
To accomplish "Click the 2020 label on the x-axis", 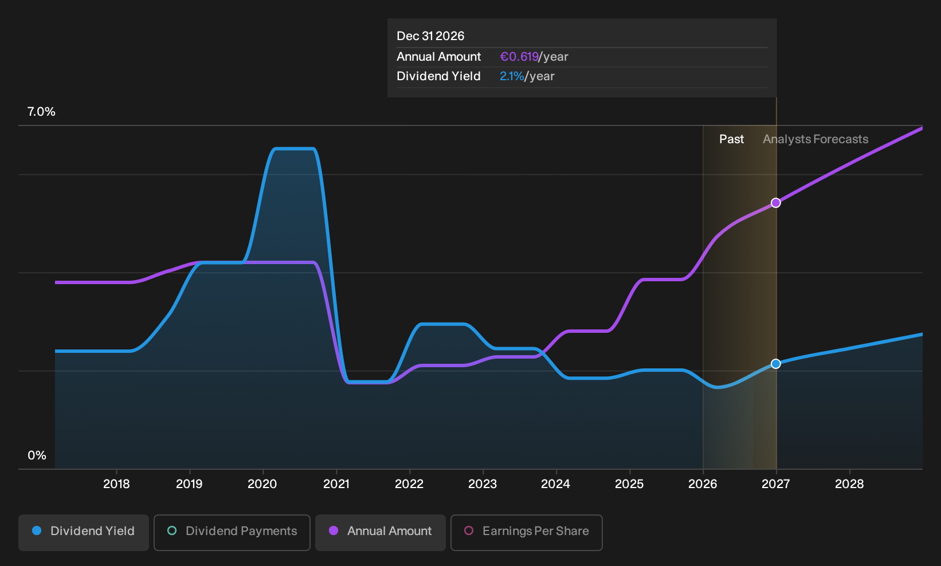I will tap(262, 484).
